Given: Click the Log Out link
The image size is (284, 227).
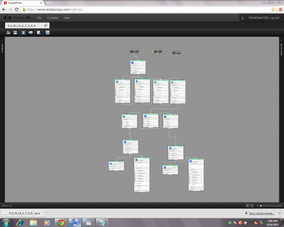Looking at the screenshot, I should click(x=274, y=18).
